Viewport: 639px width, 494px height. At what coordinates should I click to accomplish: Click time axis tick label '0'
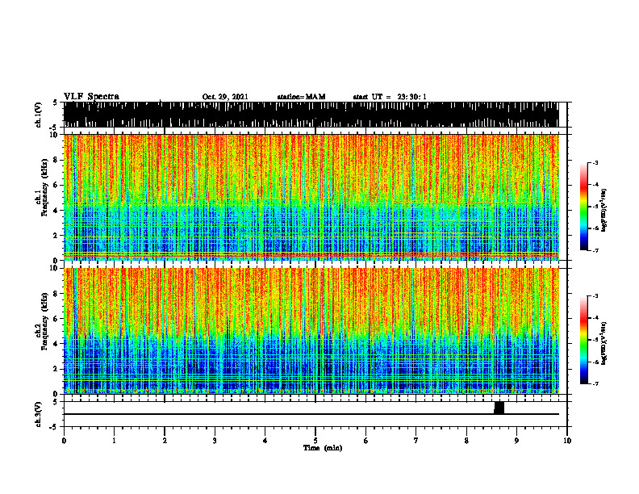[64, 441]
